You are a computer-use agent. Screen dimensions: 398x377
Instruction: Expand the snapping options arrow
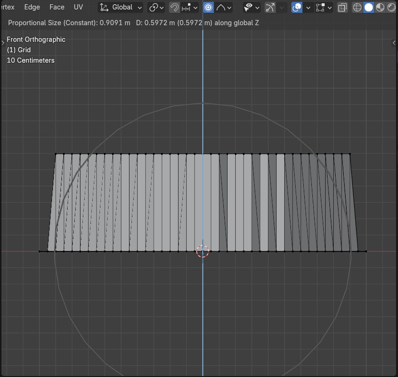pyautogui.click(x=196, y=8)
